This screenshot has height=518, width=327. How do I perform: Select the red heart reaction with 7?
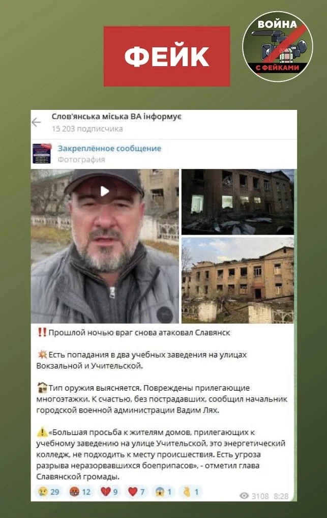(136, 492)
